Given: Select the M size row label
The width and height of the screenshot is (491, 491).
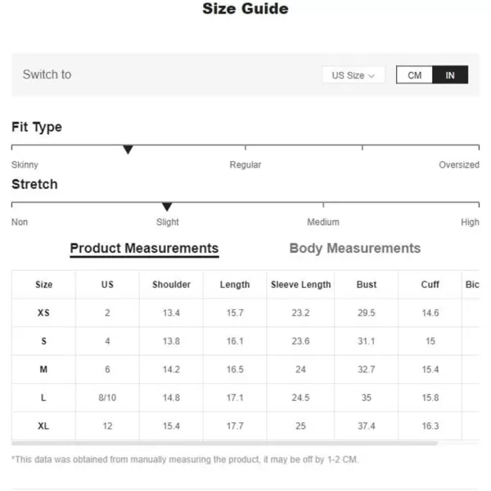Looking at the screenshot, I should click(43, 370).
